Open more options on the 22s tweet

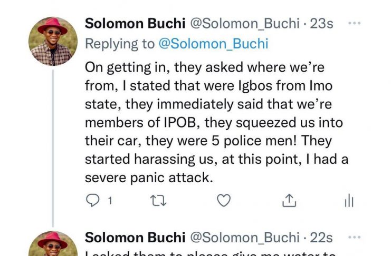[355, 237]
